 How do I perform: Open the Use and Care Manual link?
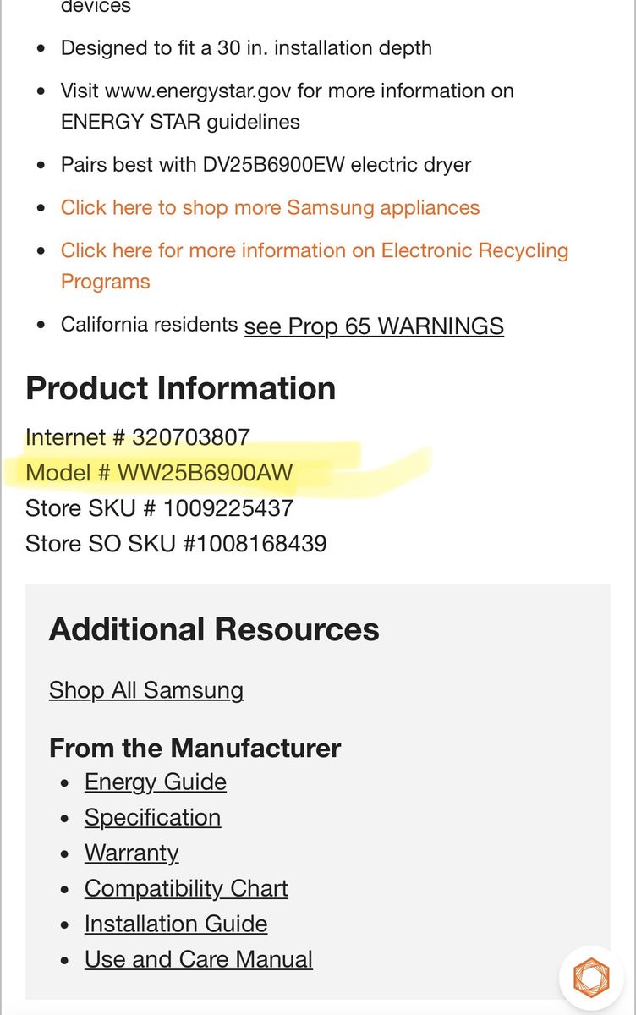pyautogui.click(x=199, y=959)
